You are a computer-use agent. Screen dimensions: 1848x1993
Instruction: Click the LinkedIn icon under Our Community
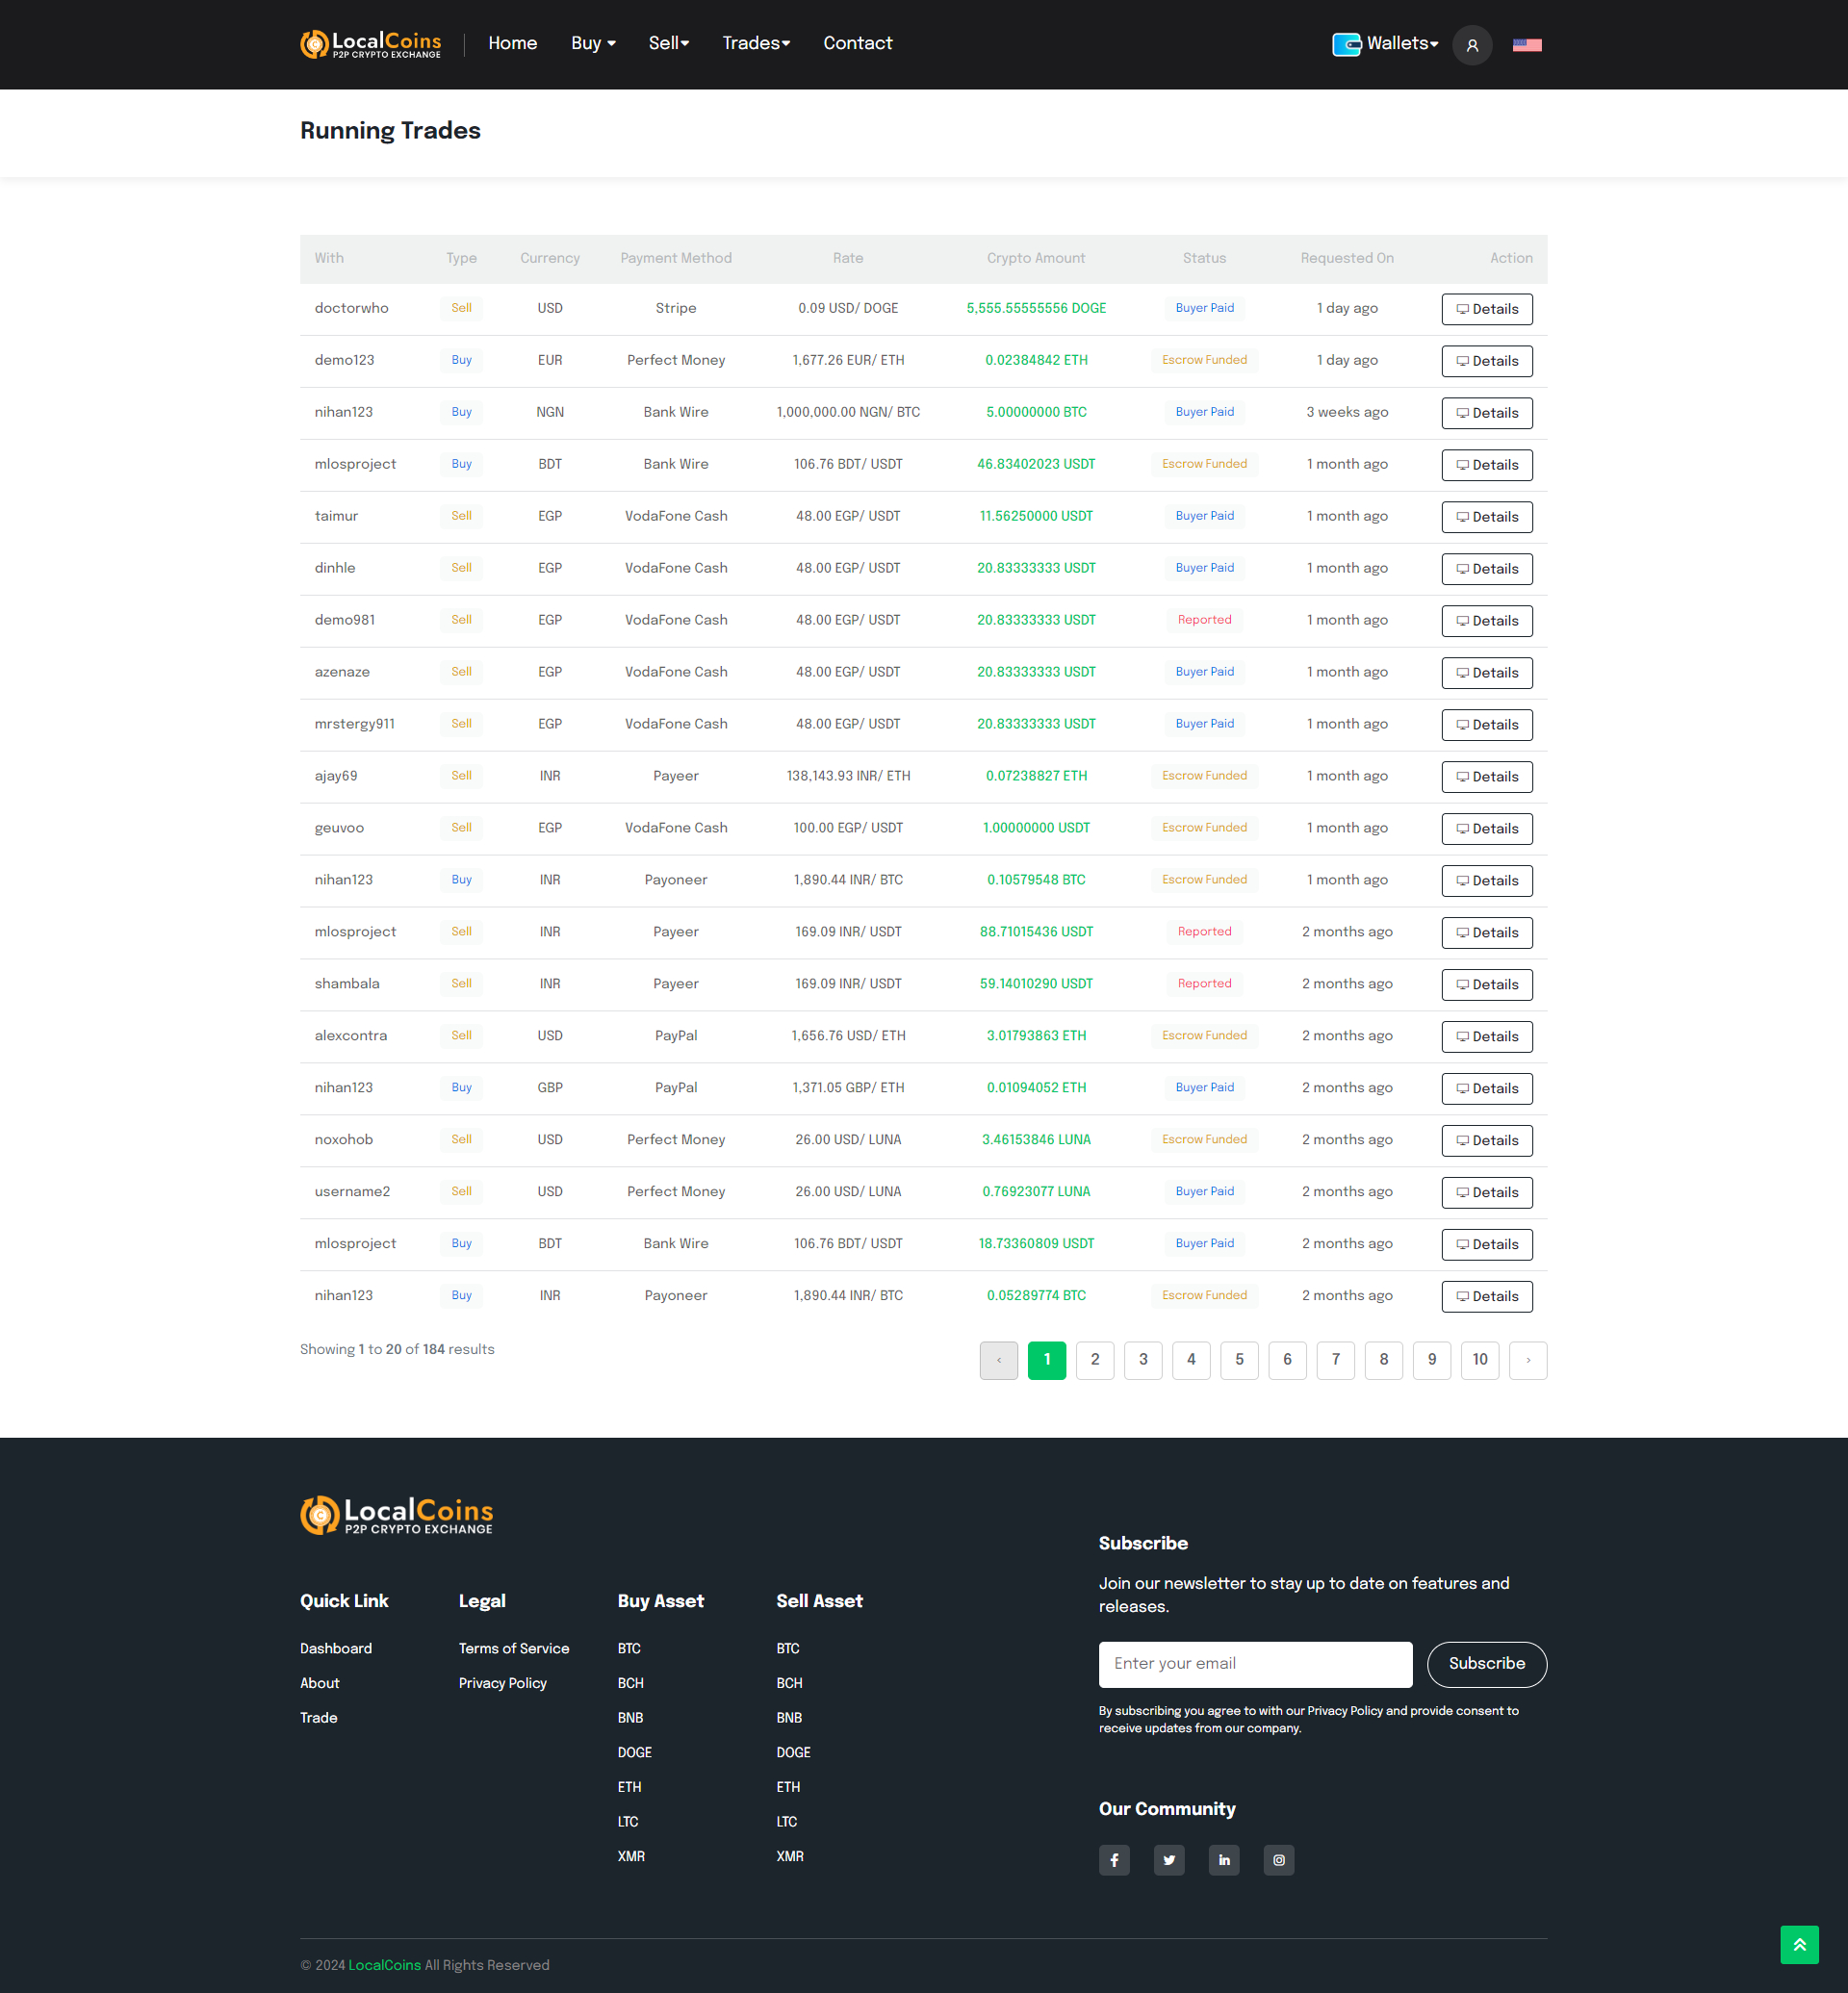pyautogui.click(x=1224, y=1860)
